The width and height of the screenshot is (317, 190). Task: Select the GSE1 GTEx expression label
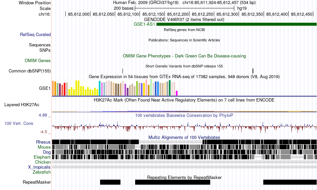point(45,88)
